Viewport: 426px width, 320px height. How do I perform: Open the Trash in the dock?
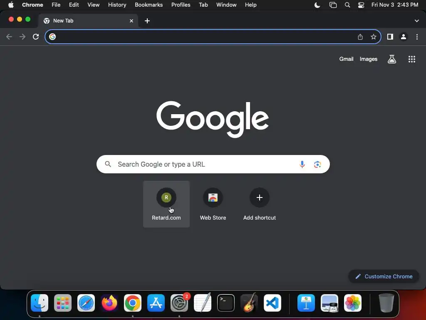pos(386,303)
